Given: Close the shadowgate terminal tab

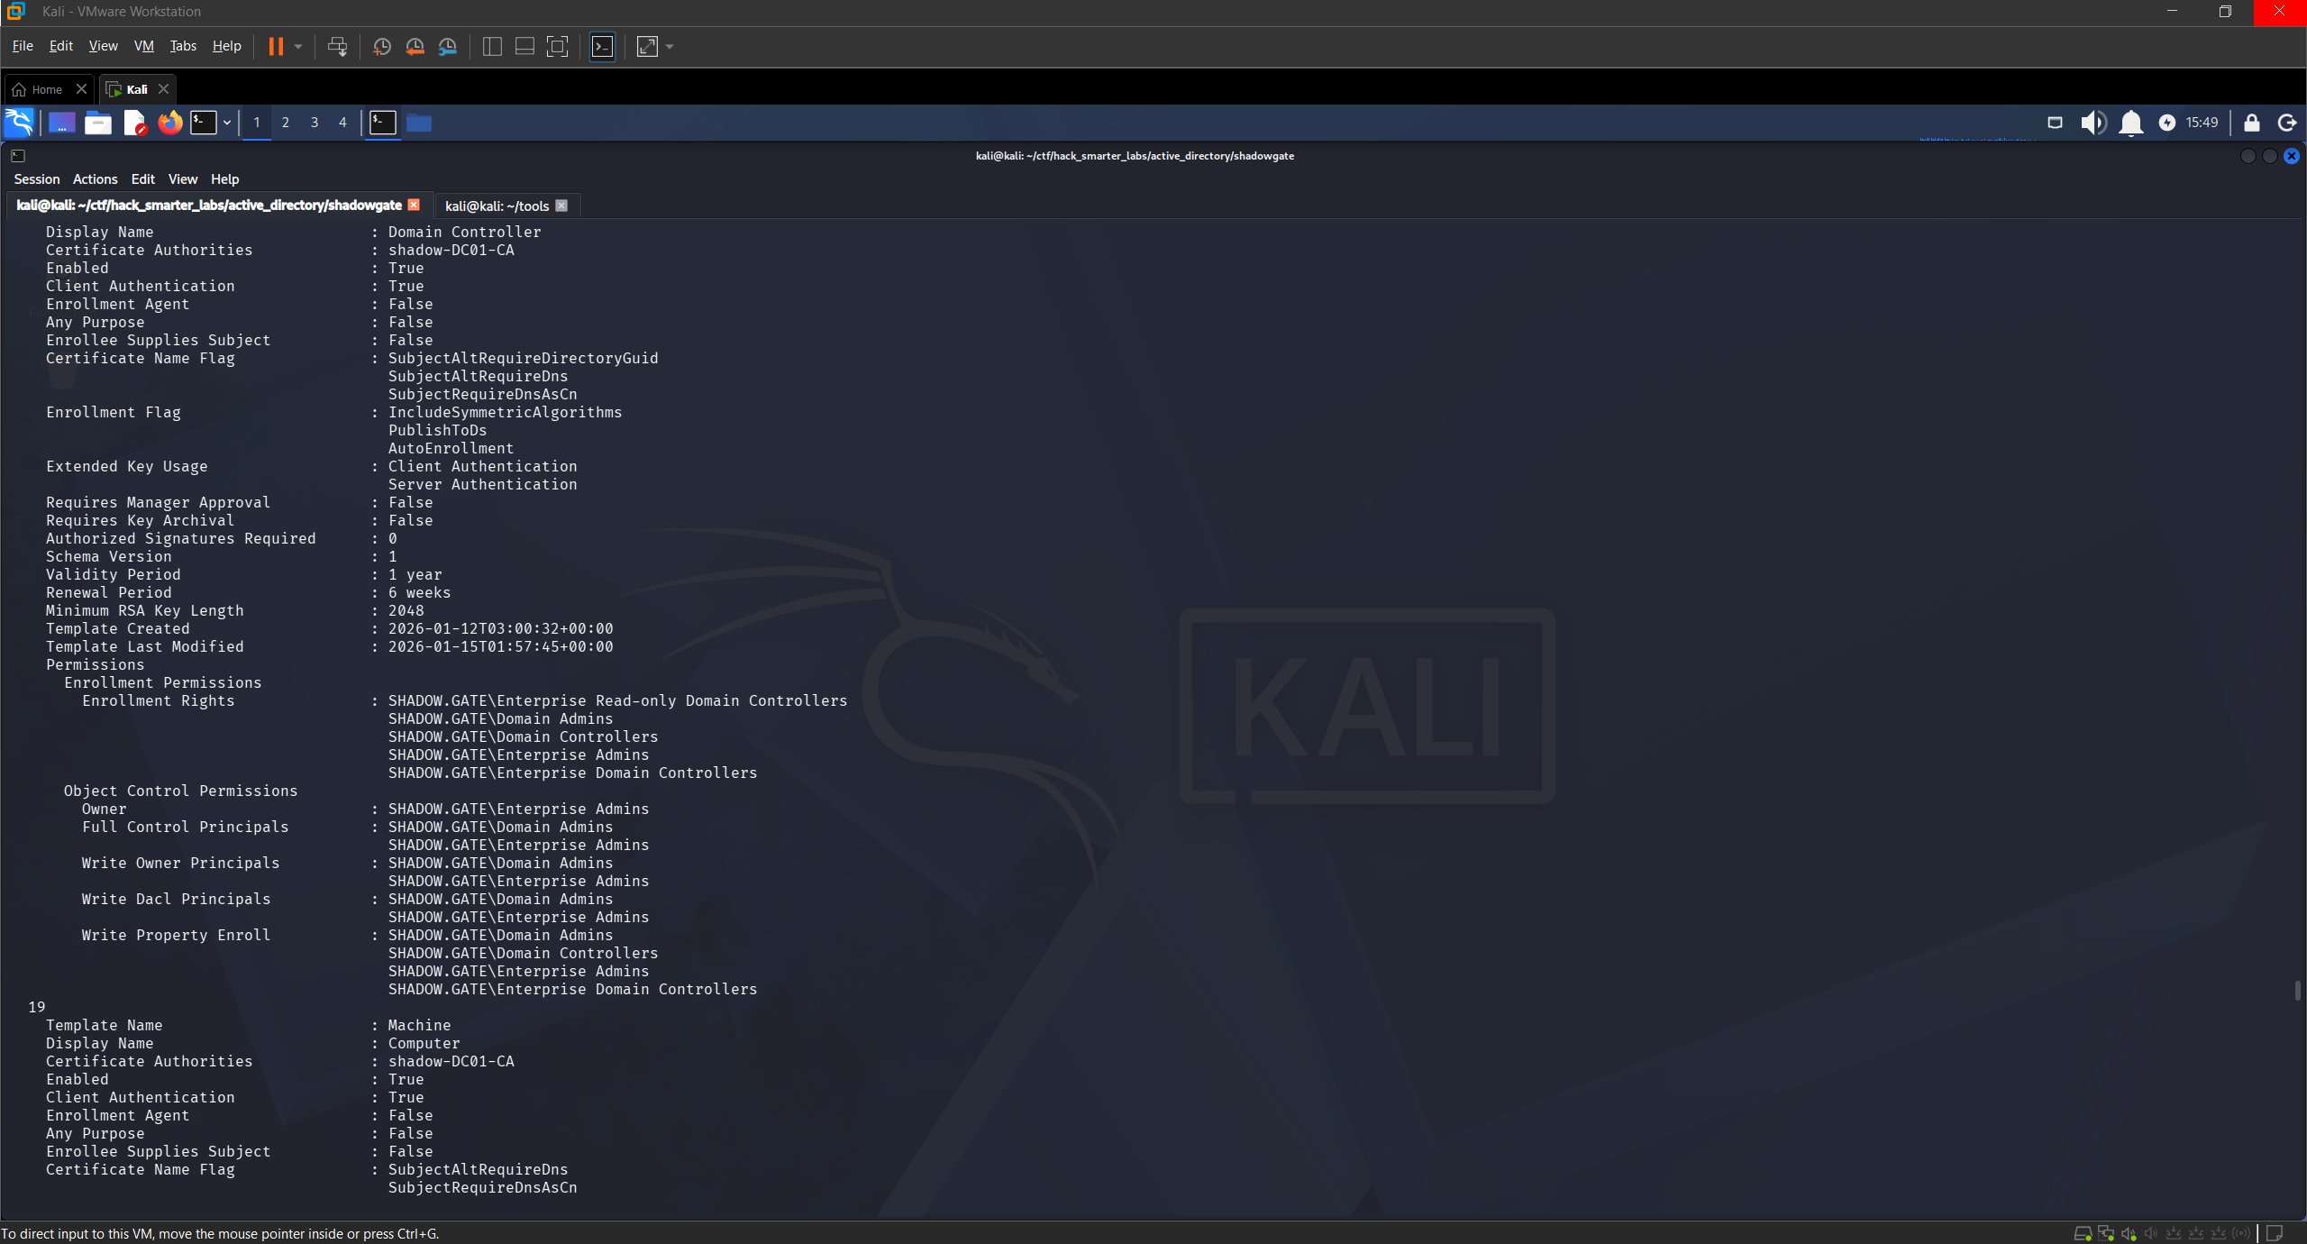Looking at the screenshot, I should coord(414,205).
